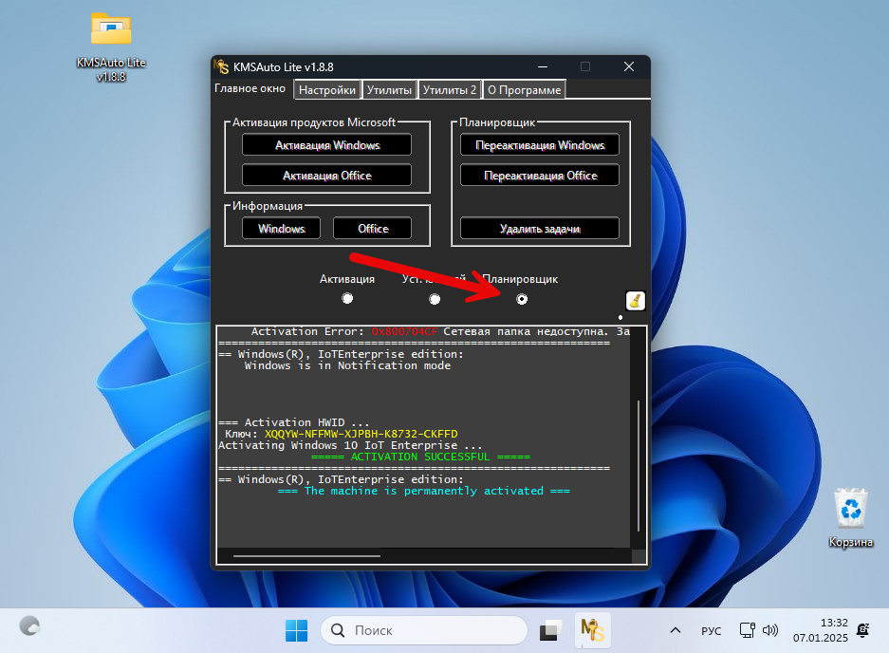889x653 pixels.
Task: Click the broom icon to clear the log
Action: (636, 301)
